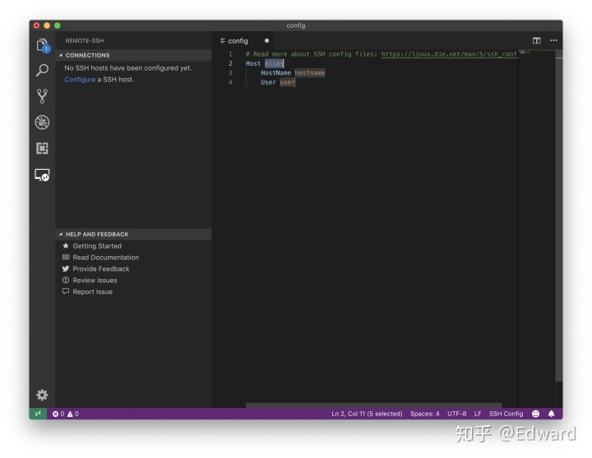Open the Search view icon

pos(42,70)
